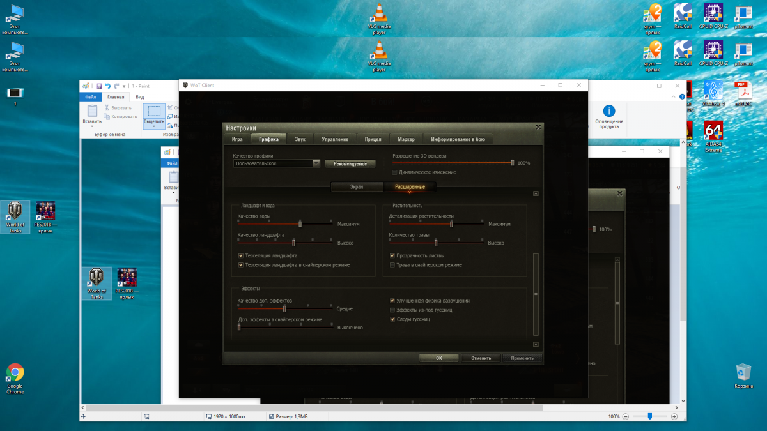This screenshot has height=431, width=767.
Task: Click the Разрешение 3D рендера slider handle
Action: pos(513,163)
